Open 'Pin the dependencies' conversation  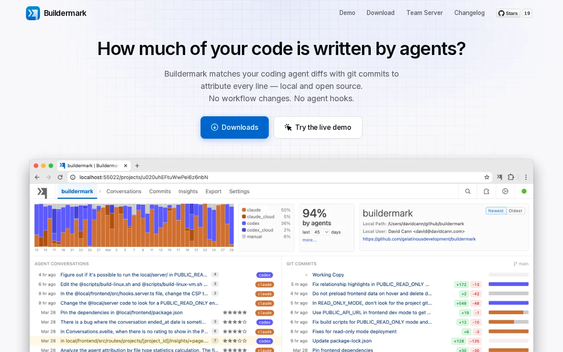pyautogui.click(x=121, y=312)
